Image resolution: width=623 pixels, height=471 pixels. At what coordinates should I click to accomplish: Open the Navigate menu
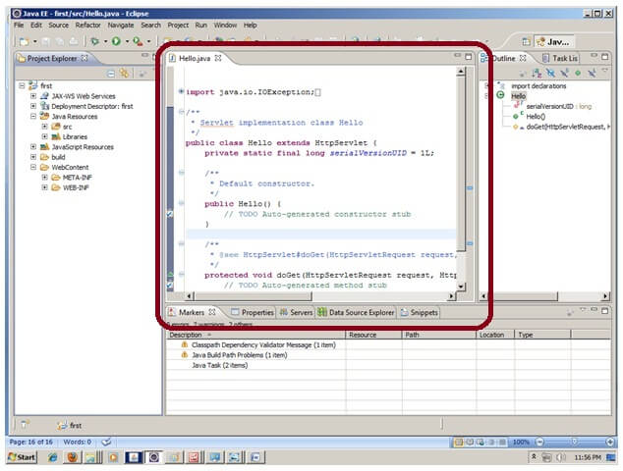pos(121,25)
